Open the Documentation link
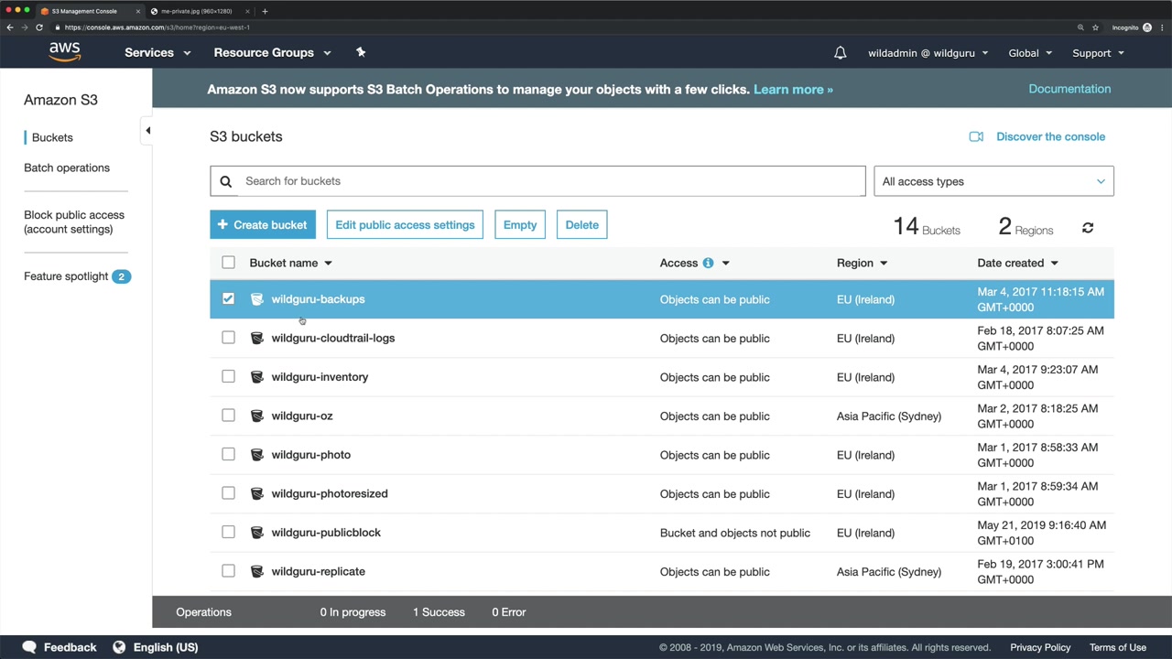 (x=1069, y=89)
